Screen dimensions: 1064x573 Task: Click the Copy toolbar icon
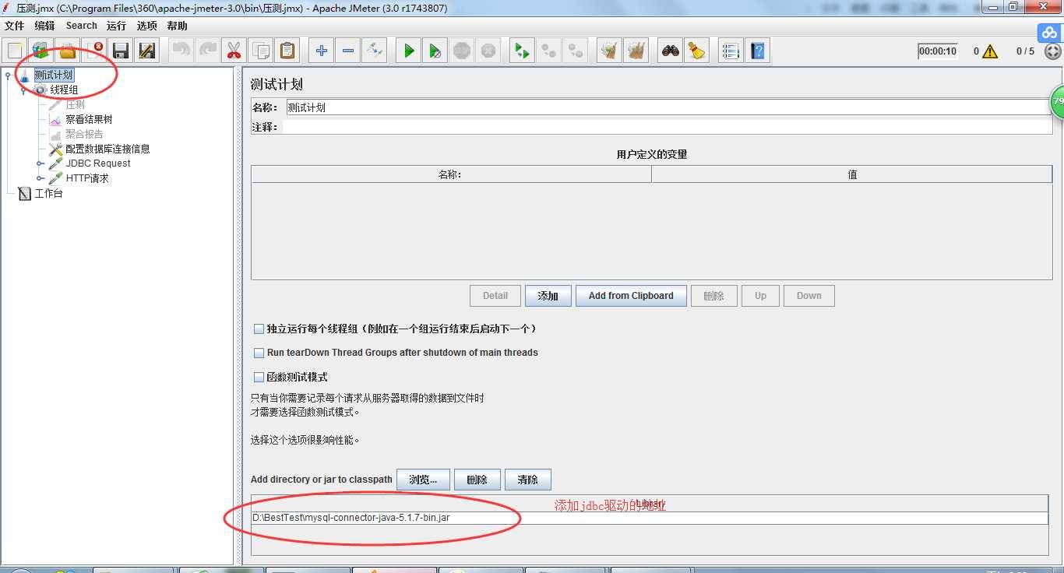pos(261,51)
